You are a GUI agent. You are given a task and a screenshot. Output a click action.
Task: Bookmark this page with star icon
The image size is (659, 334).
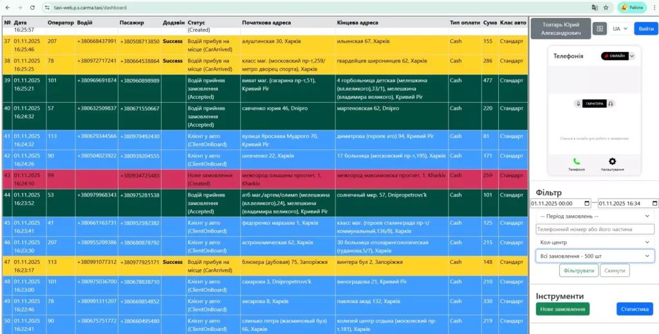606,7
